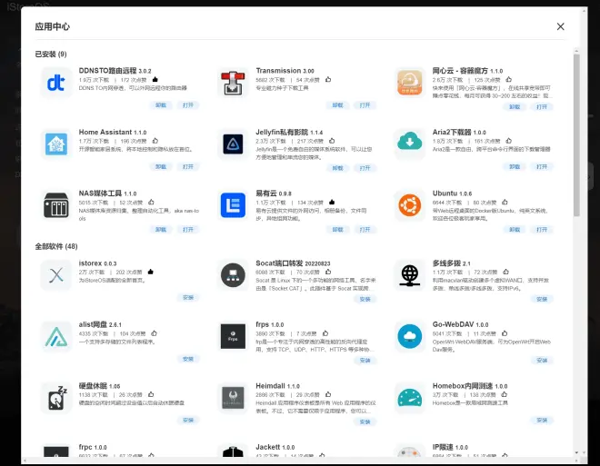Install Heimdall with 安装 button
Image resolution: width=600 pixels, height=466 pixels.
pos(365,421)
